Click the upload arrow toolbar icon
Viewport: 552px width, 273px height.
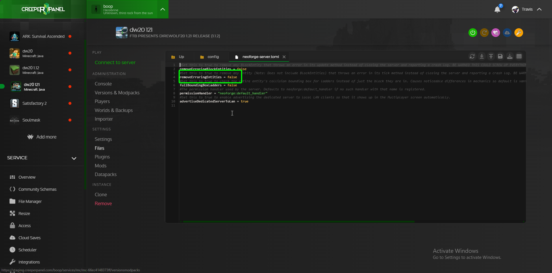[491, 56]
